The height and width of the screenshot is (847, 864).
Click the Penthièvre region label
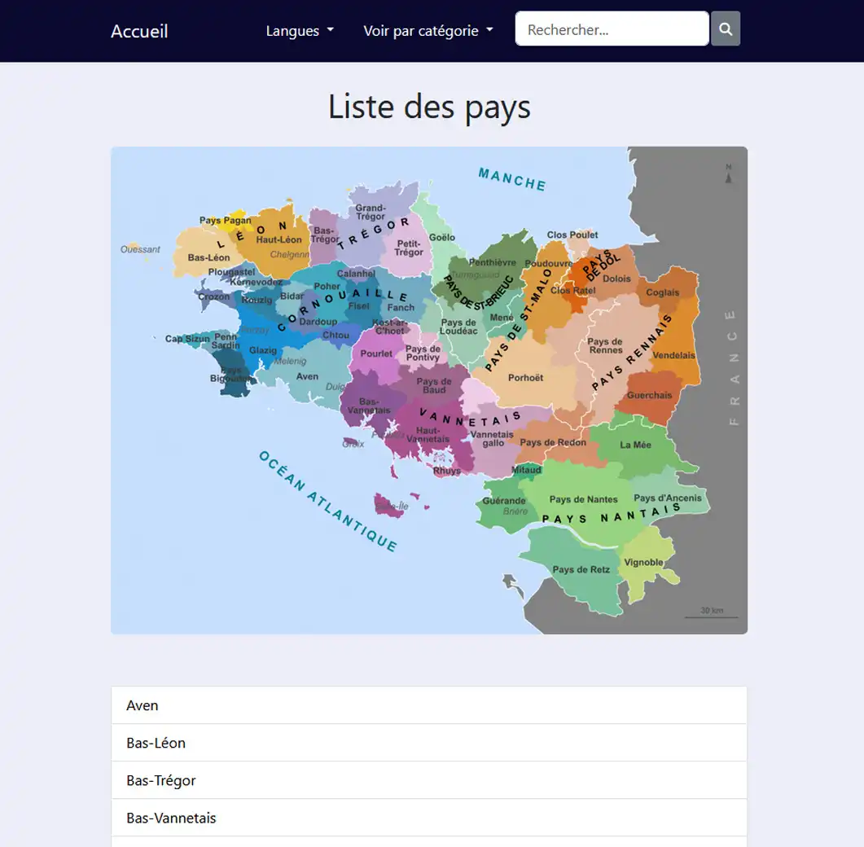[x=493, y=262]
